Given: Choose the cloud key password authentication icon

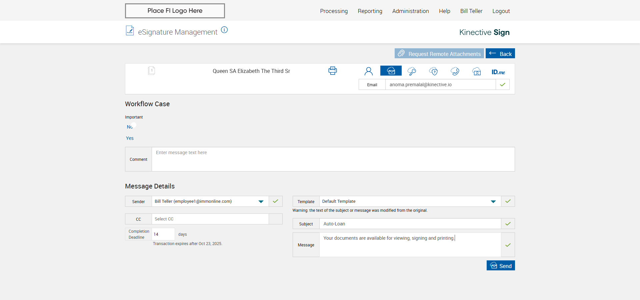Looking at the screenshot, I should coord(412,71).
